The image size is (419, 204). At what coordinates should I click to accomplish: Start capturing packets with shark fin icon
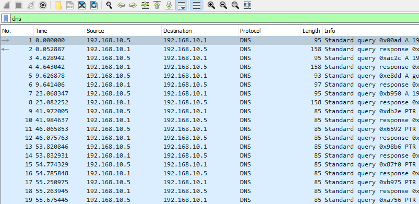point(6,5)
